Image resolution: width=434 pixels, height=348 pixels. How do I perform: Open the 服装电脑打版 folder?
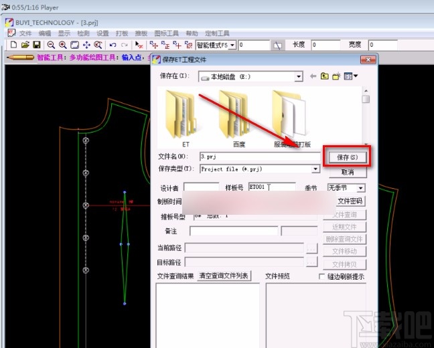(x=291, y=120)
